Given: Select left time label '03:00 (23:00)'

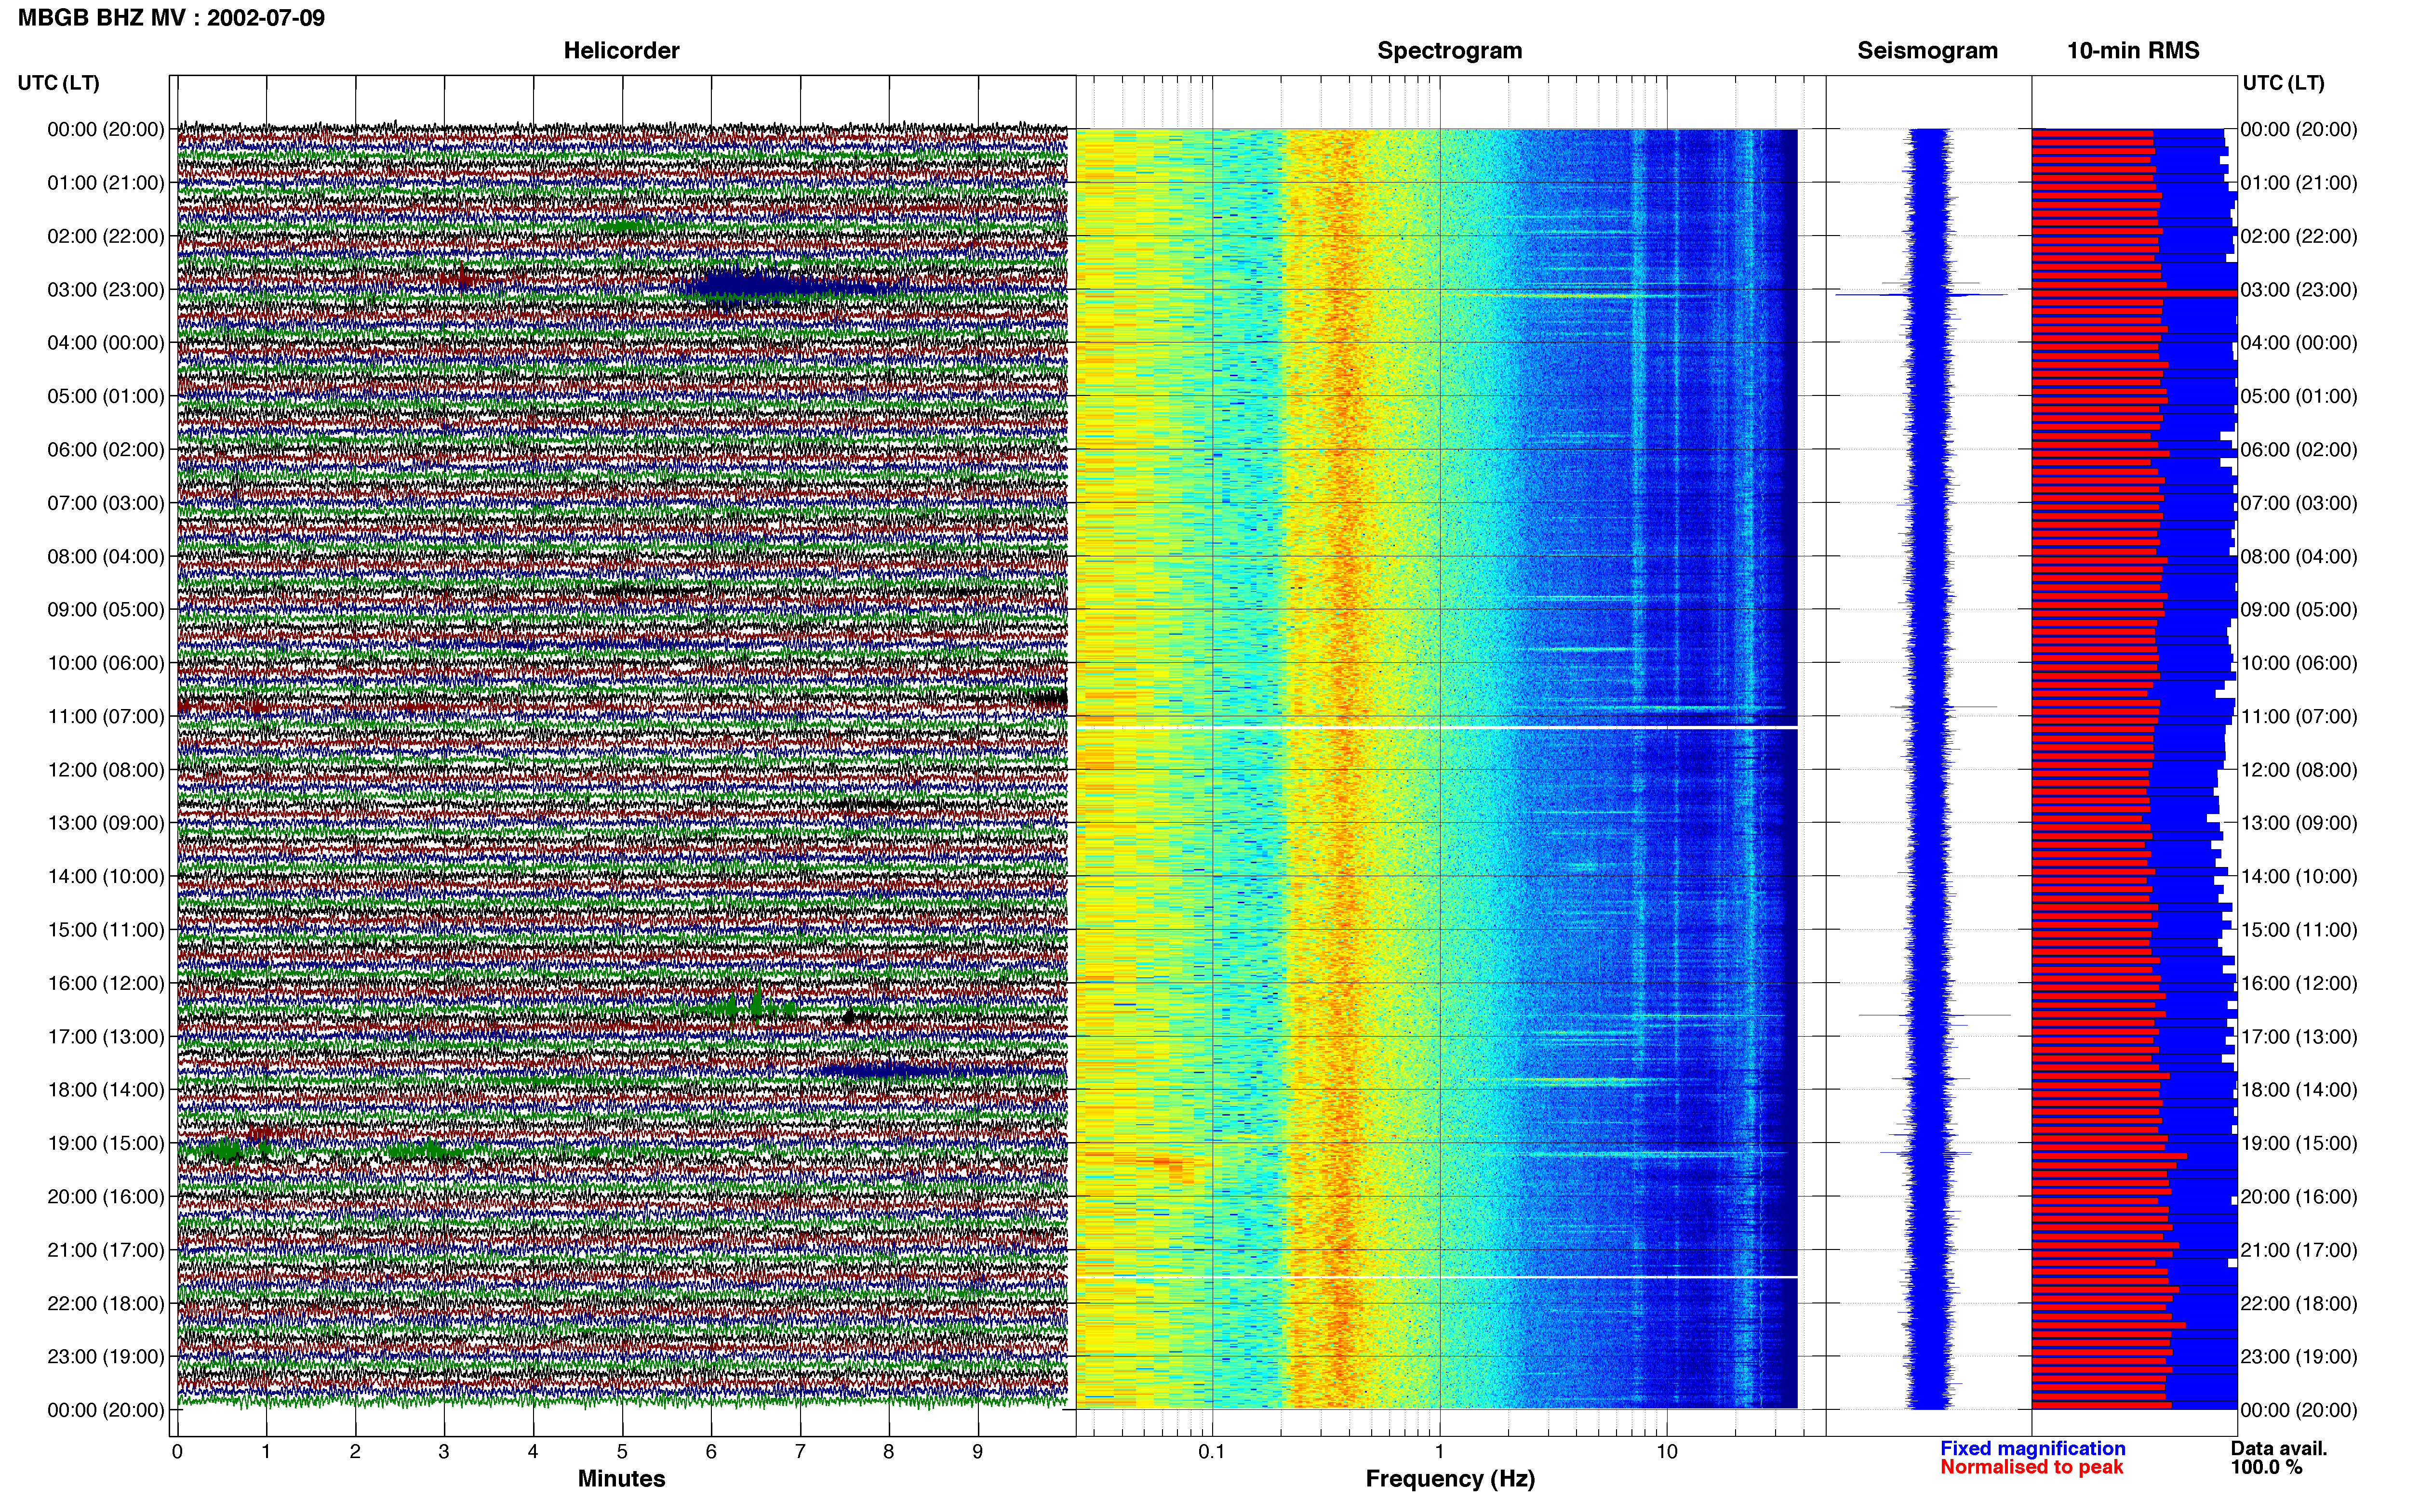Looking at the screenshot, I should point(106,289).
